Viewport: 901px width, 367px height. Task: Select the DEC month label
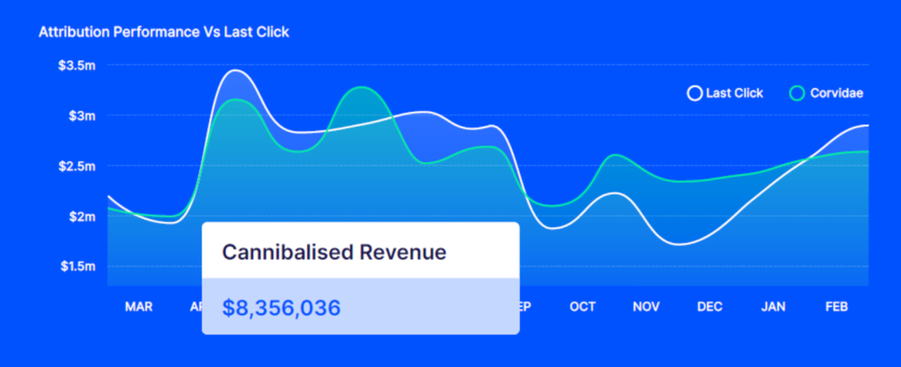[x=710, y=306]
